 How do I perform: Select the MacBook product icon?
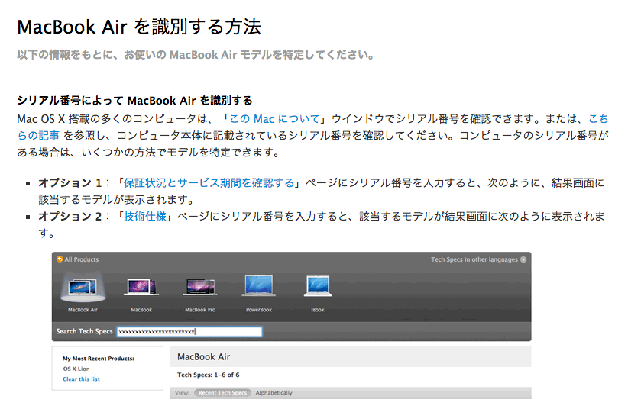click(x=141, y=287)
